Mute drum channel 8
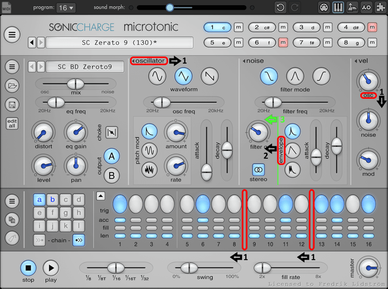This screenshot has height=289, width=388. point(372,42)
